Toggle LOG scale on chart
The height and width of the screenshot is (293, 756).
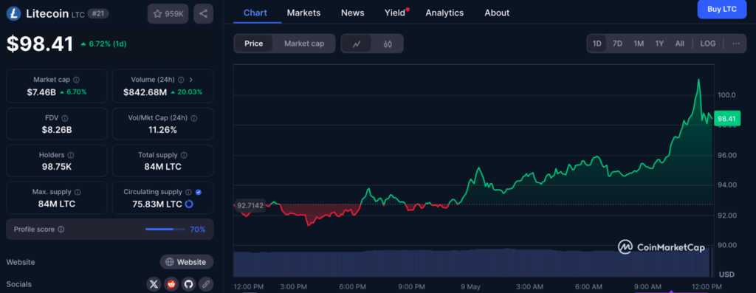[x=708, y=44]
